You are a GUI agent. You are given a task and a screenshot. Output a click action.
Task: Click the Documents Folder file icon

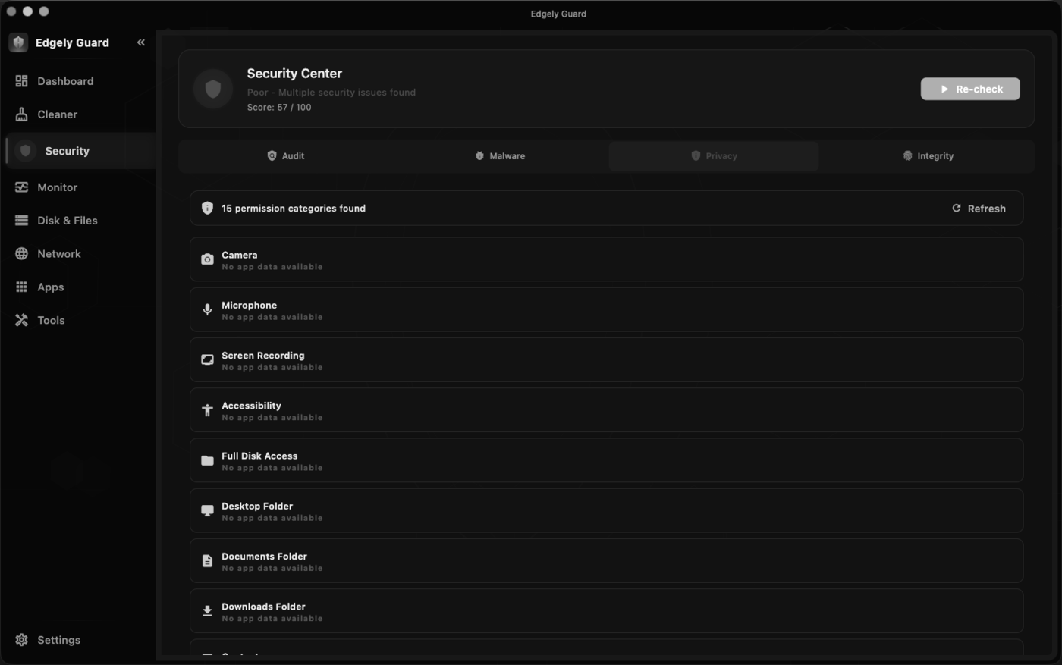207,561
